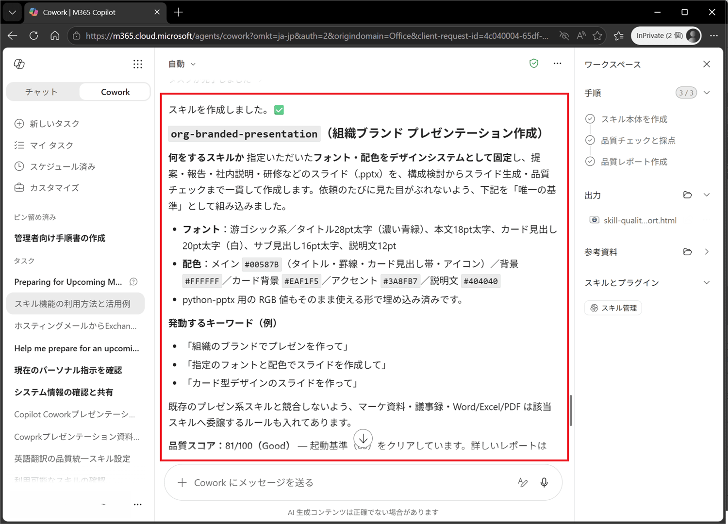Screen dimensions: 728x524
Task: Open the 出力 folder icon
Action: point(687,195)
